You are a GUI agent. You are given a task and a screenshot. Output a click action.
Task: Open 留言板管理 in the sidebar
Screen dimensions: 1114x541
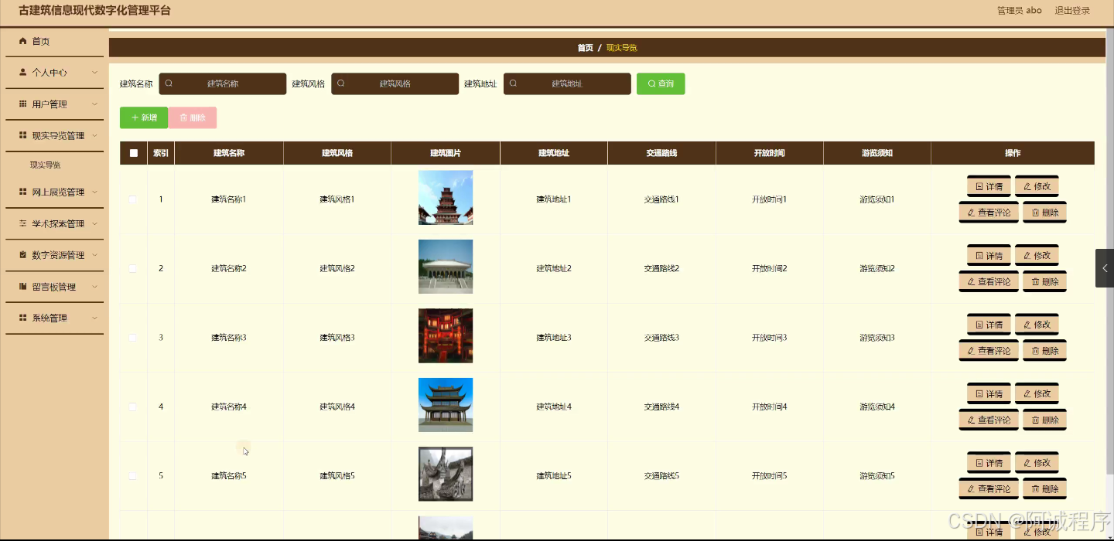coord(54,287)
